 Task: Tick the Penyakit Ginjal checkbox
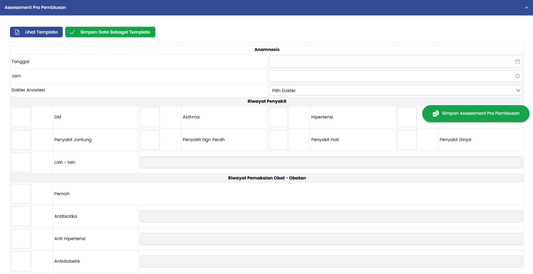point(407,140)
